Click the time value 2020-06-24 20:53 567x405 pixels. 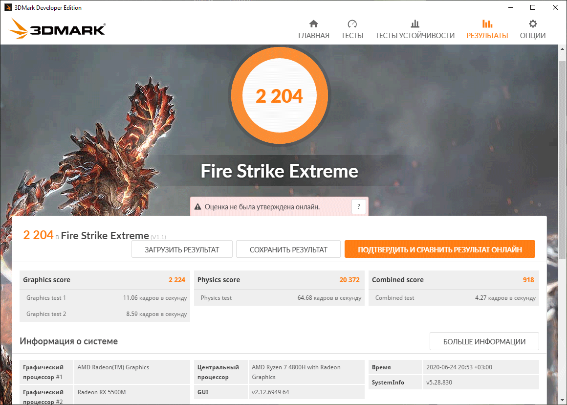tap(459, 367)
